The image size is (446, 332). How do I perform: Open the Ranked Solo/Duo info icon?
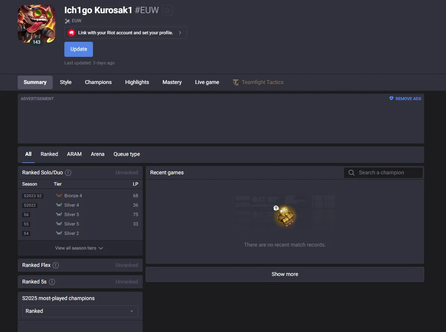pyautogui.click(x=68, y=173)
